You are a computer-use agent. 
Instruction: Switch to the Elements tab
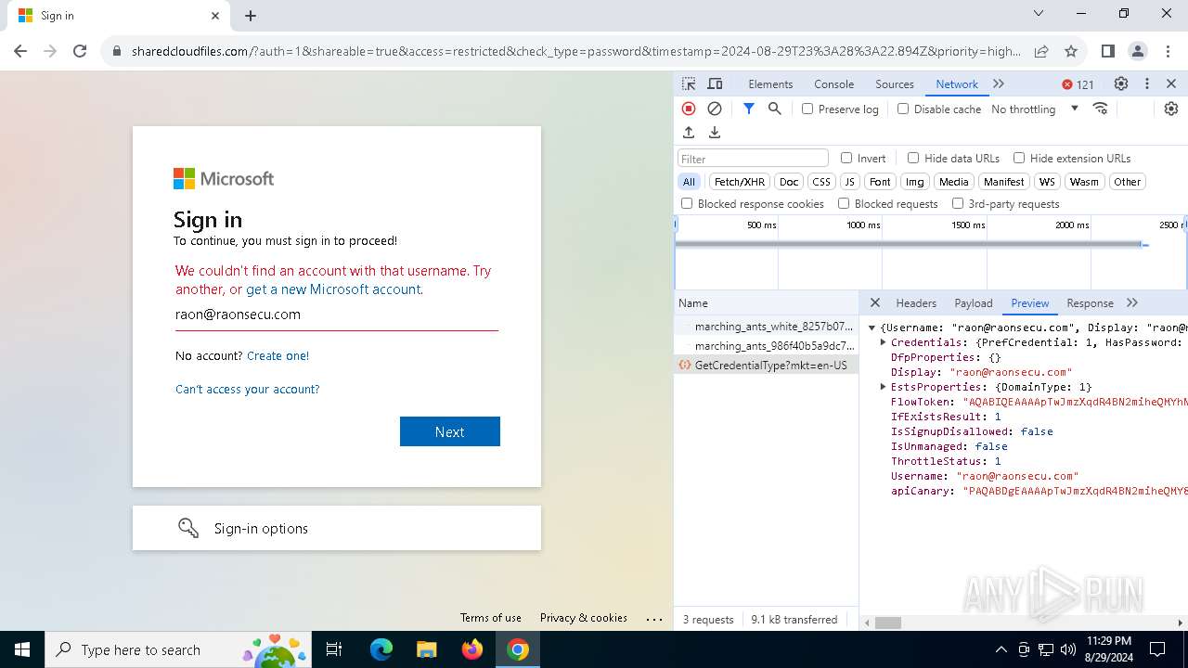[x=770, y=83]
